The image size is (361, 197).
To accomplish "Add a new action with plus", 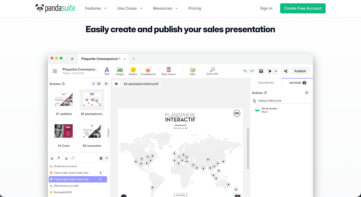I will click(307, 93).
